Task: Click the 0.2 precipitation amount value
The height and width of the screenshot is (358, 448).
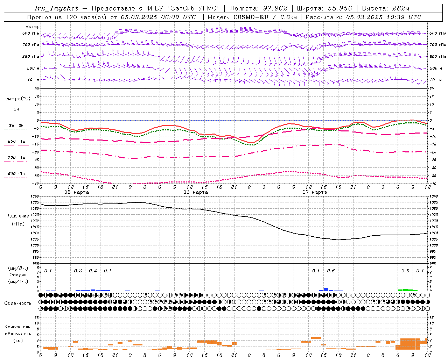Action: pyautogui.click(x=78, y=271)
